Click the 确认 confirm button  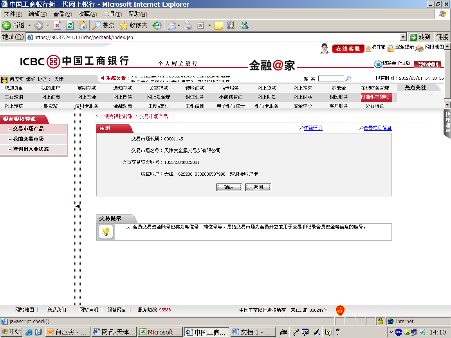coord(229,187)
